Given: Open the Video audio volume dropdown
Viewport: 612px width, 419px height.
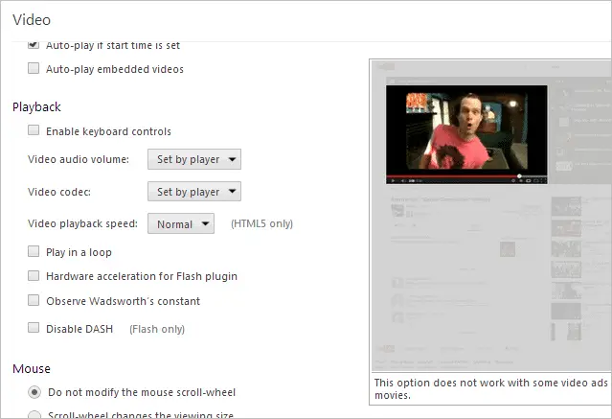Looking at the screenshot, I should pos(194,159).
